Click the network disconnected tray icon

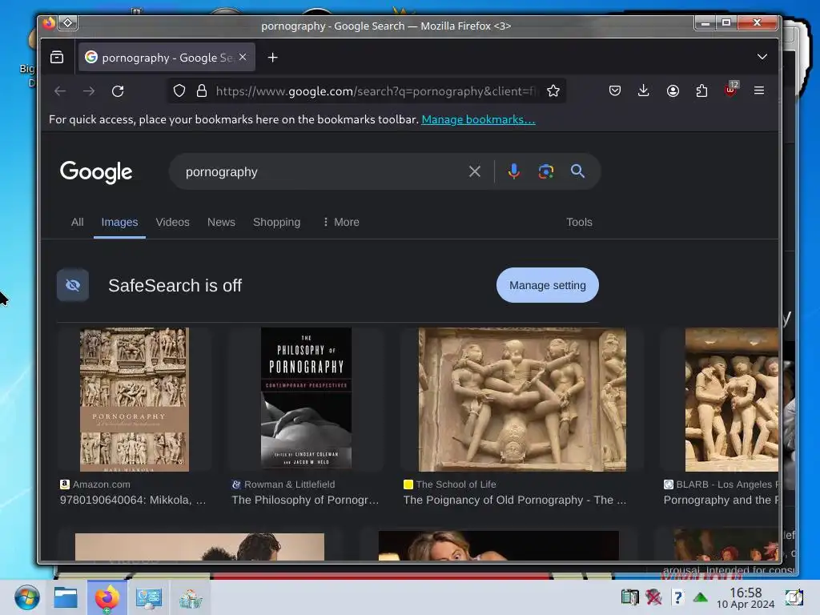pos(653,597)
